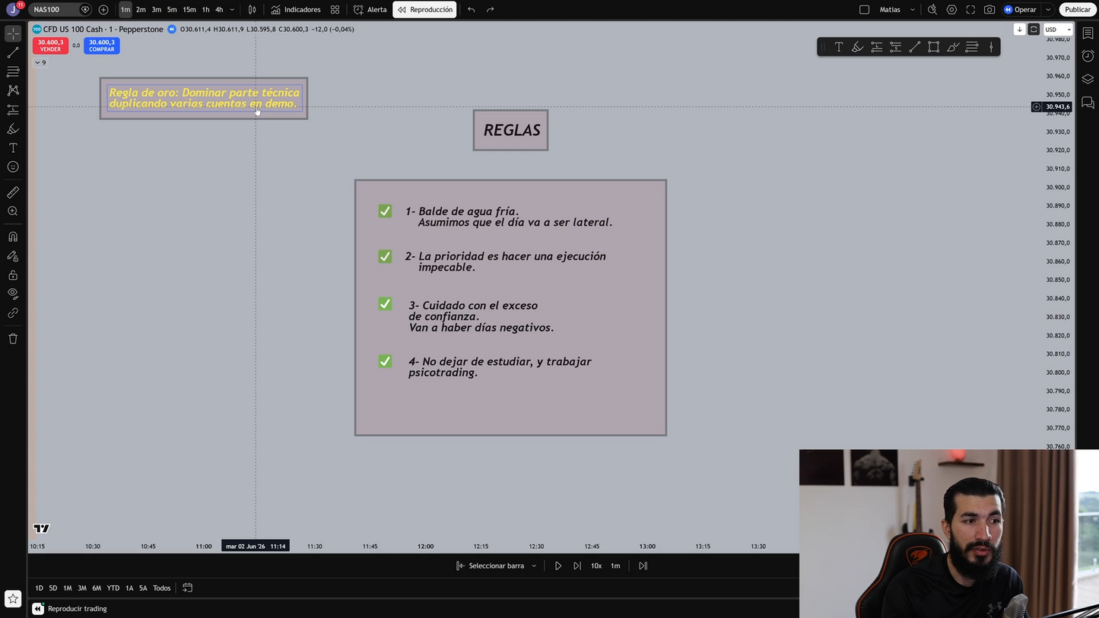Click the link drawings icon in sidebar
The height and width of the screenshot is (618, 1099).
(x=13, y=312)
